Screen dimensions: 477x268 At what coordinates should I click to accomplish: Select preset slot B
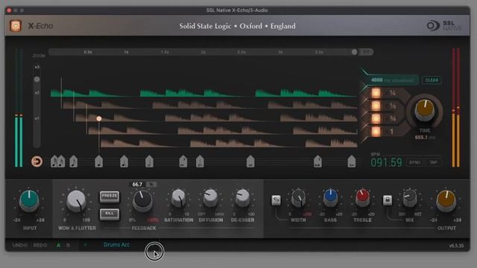68,245
